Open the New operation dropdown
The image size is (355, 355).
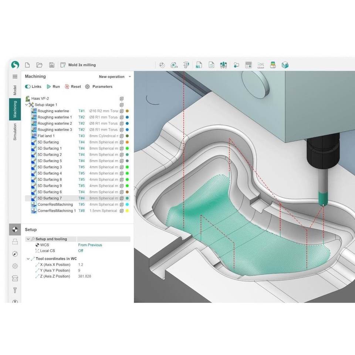click(115, 77)
